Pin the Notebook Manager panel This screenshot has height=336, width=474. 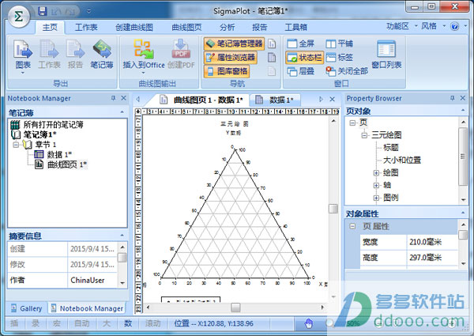[113, 98]
